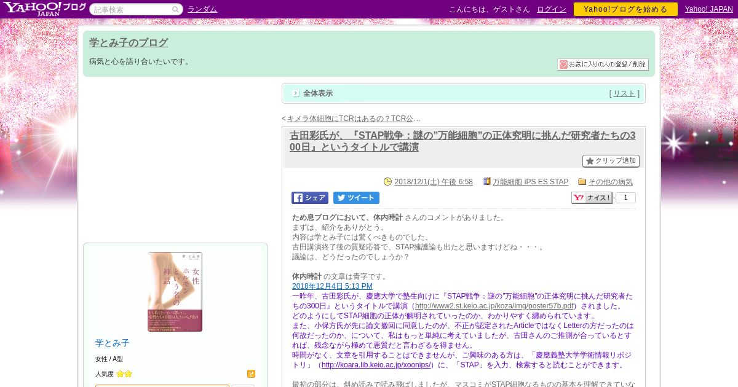Screen dimensions: 738x387
Task: Click the book cover profile image
Action: click(175, 292)
